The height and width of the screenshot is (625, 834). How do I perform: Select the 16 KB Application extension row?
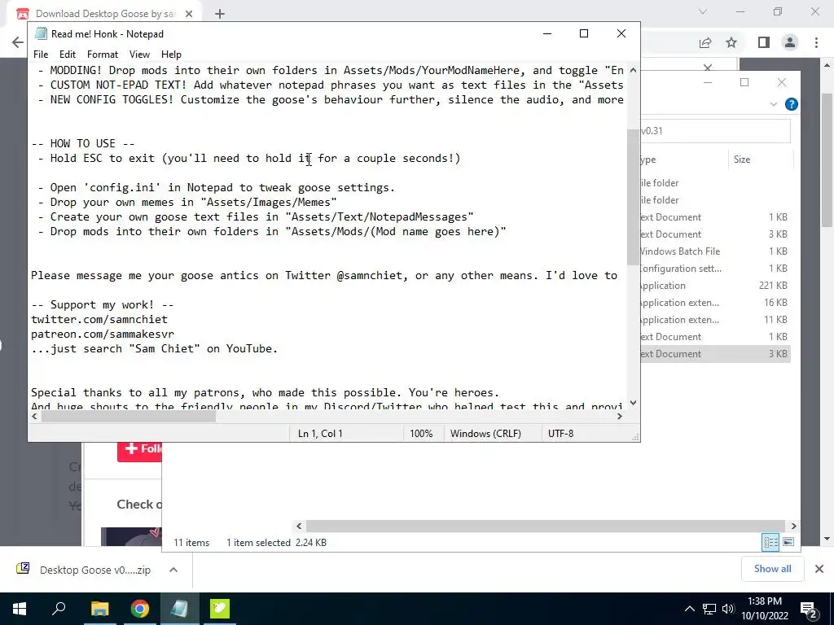(715, 303)
